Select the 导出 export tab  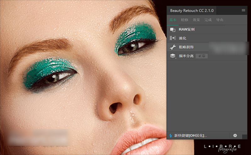[220, 20]
